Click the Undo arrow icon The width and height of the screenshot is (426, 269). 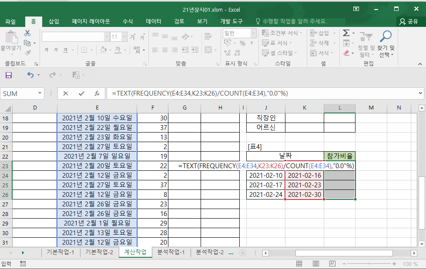coord(30,75)
